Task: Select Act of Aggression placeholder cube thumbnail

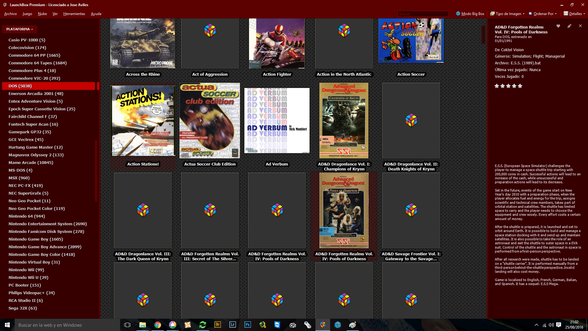Action: tap(210, 43)
